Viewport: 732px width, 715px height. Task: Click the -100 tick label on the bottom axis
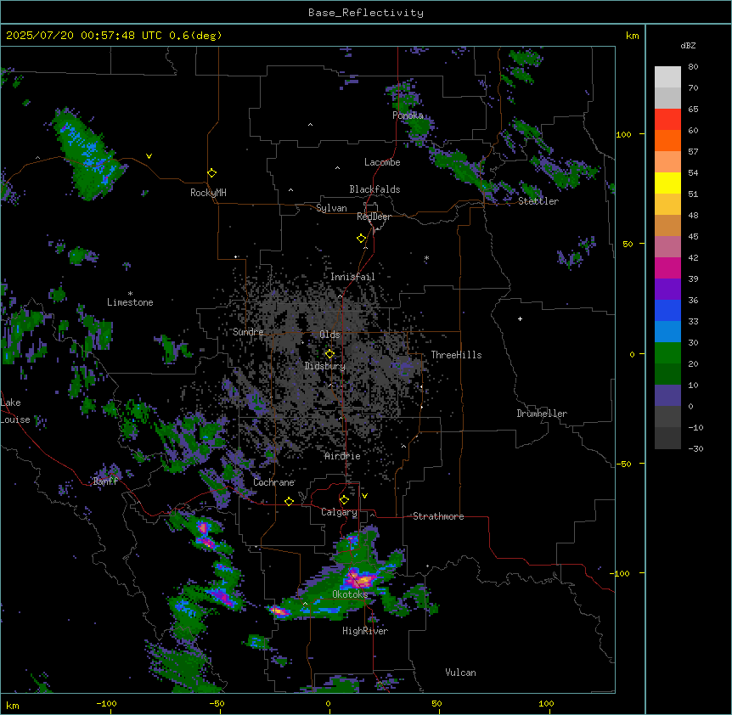(x=106, y=703)
